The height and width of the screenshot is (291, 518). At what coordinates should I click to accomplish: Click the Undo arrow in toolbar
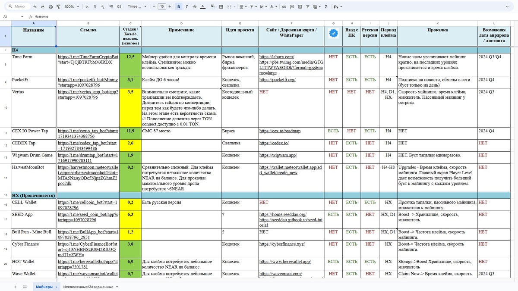[x=35, y=6]
